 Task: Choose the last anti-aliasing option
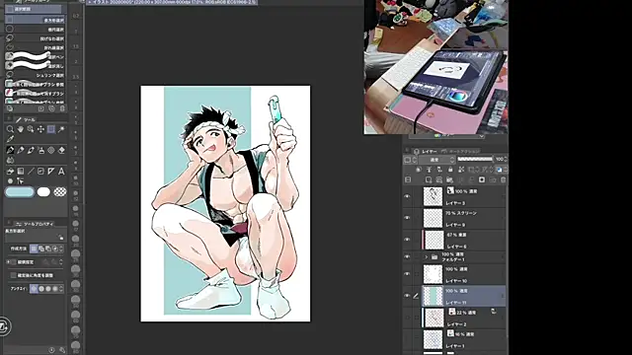pos(55,289)
